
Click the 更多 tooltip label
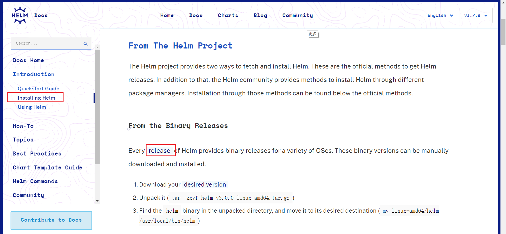click(x=313, y=34)
